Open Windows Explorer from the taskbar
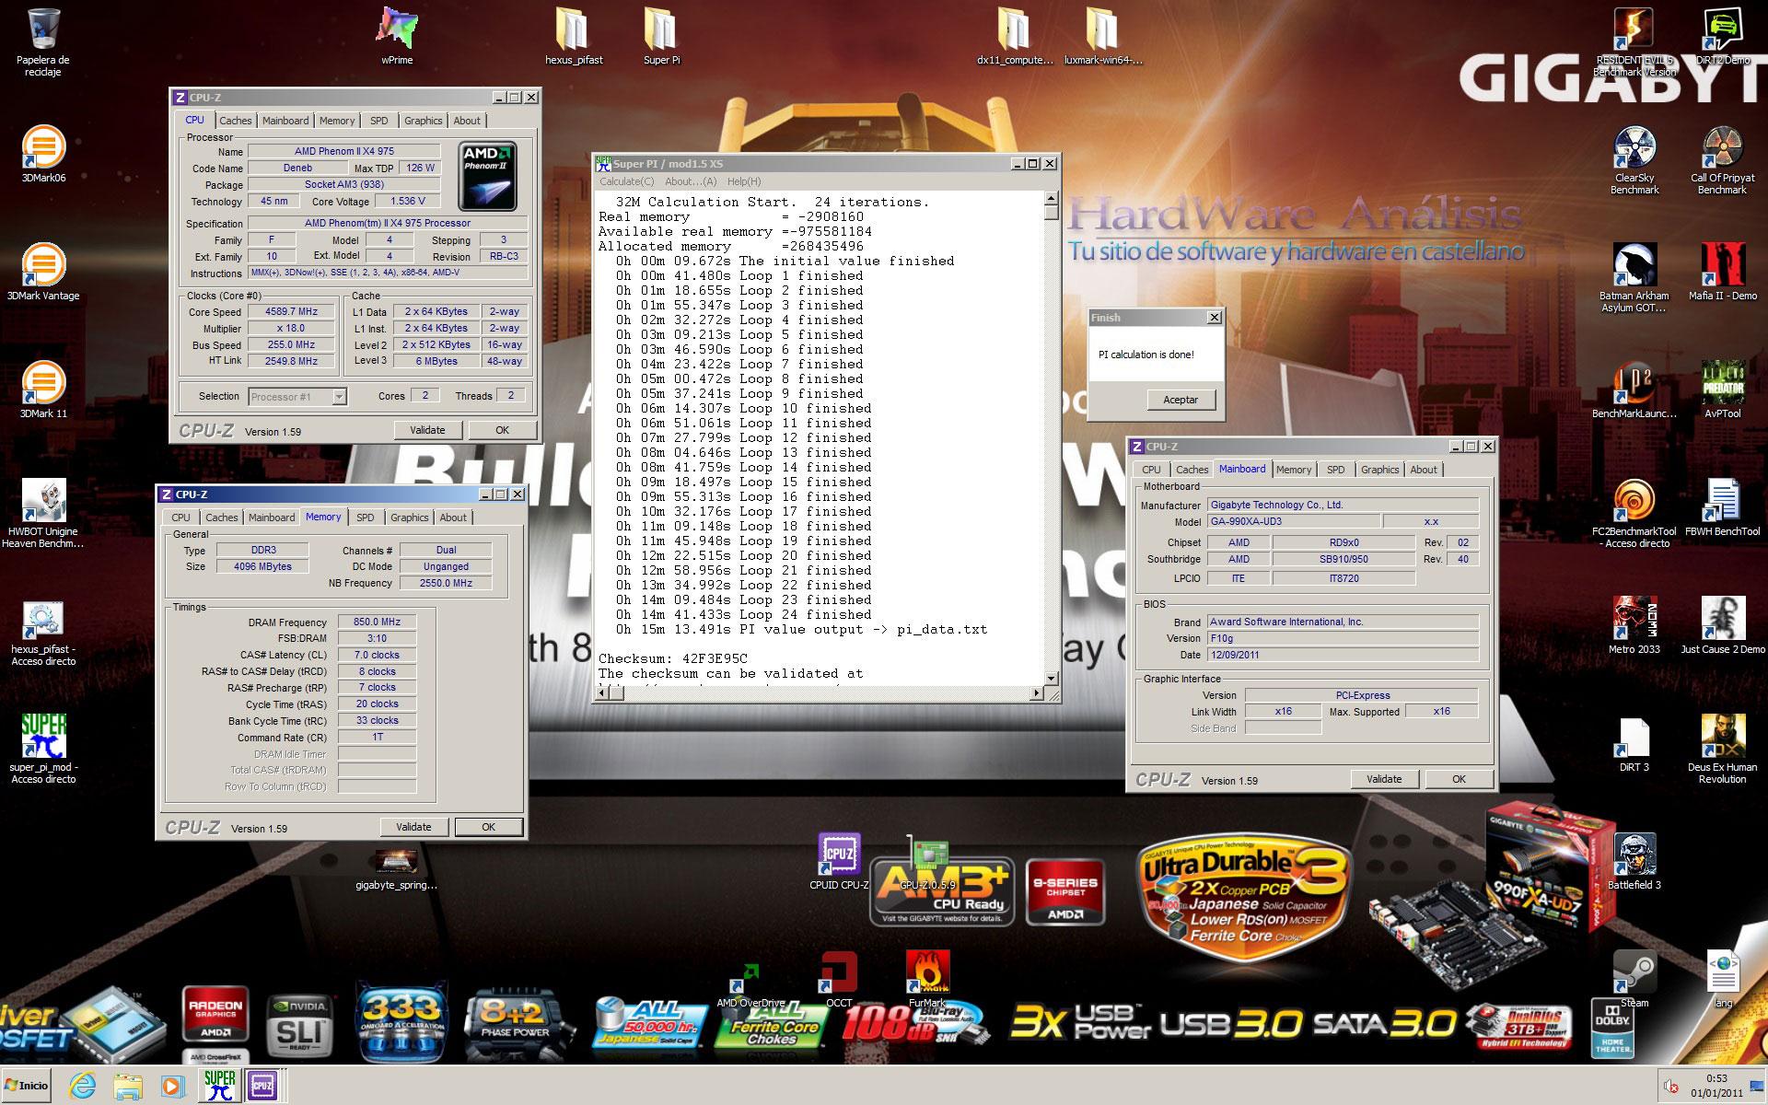The width and height of the screenshot is (1768, 1105). (128, 1086)
